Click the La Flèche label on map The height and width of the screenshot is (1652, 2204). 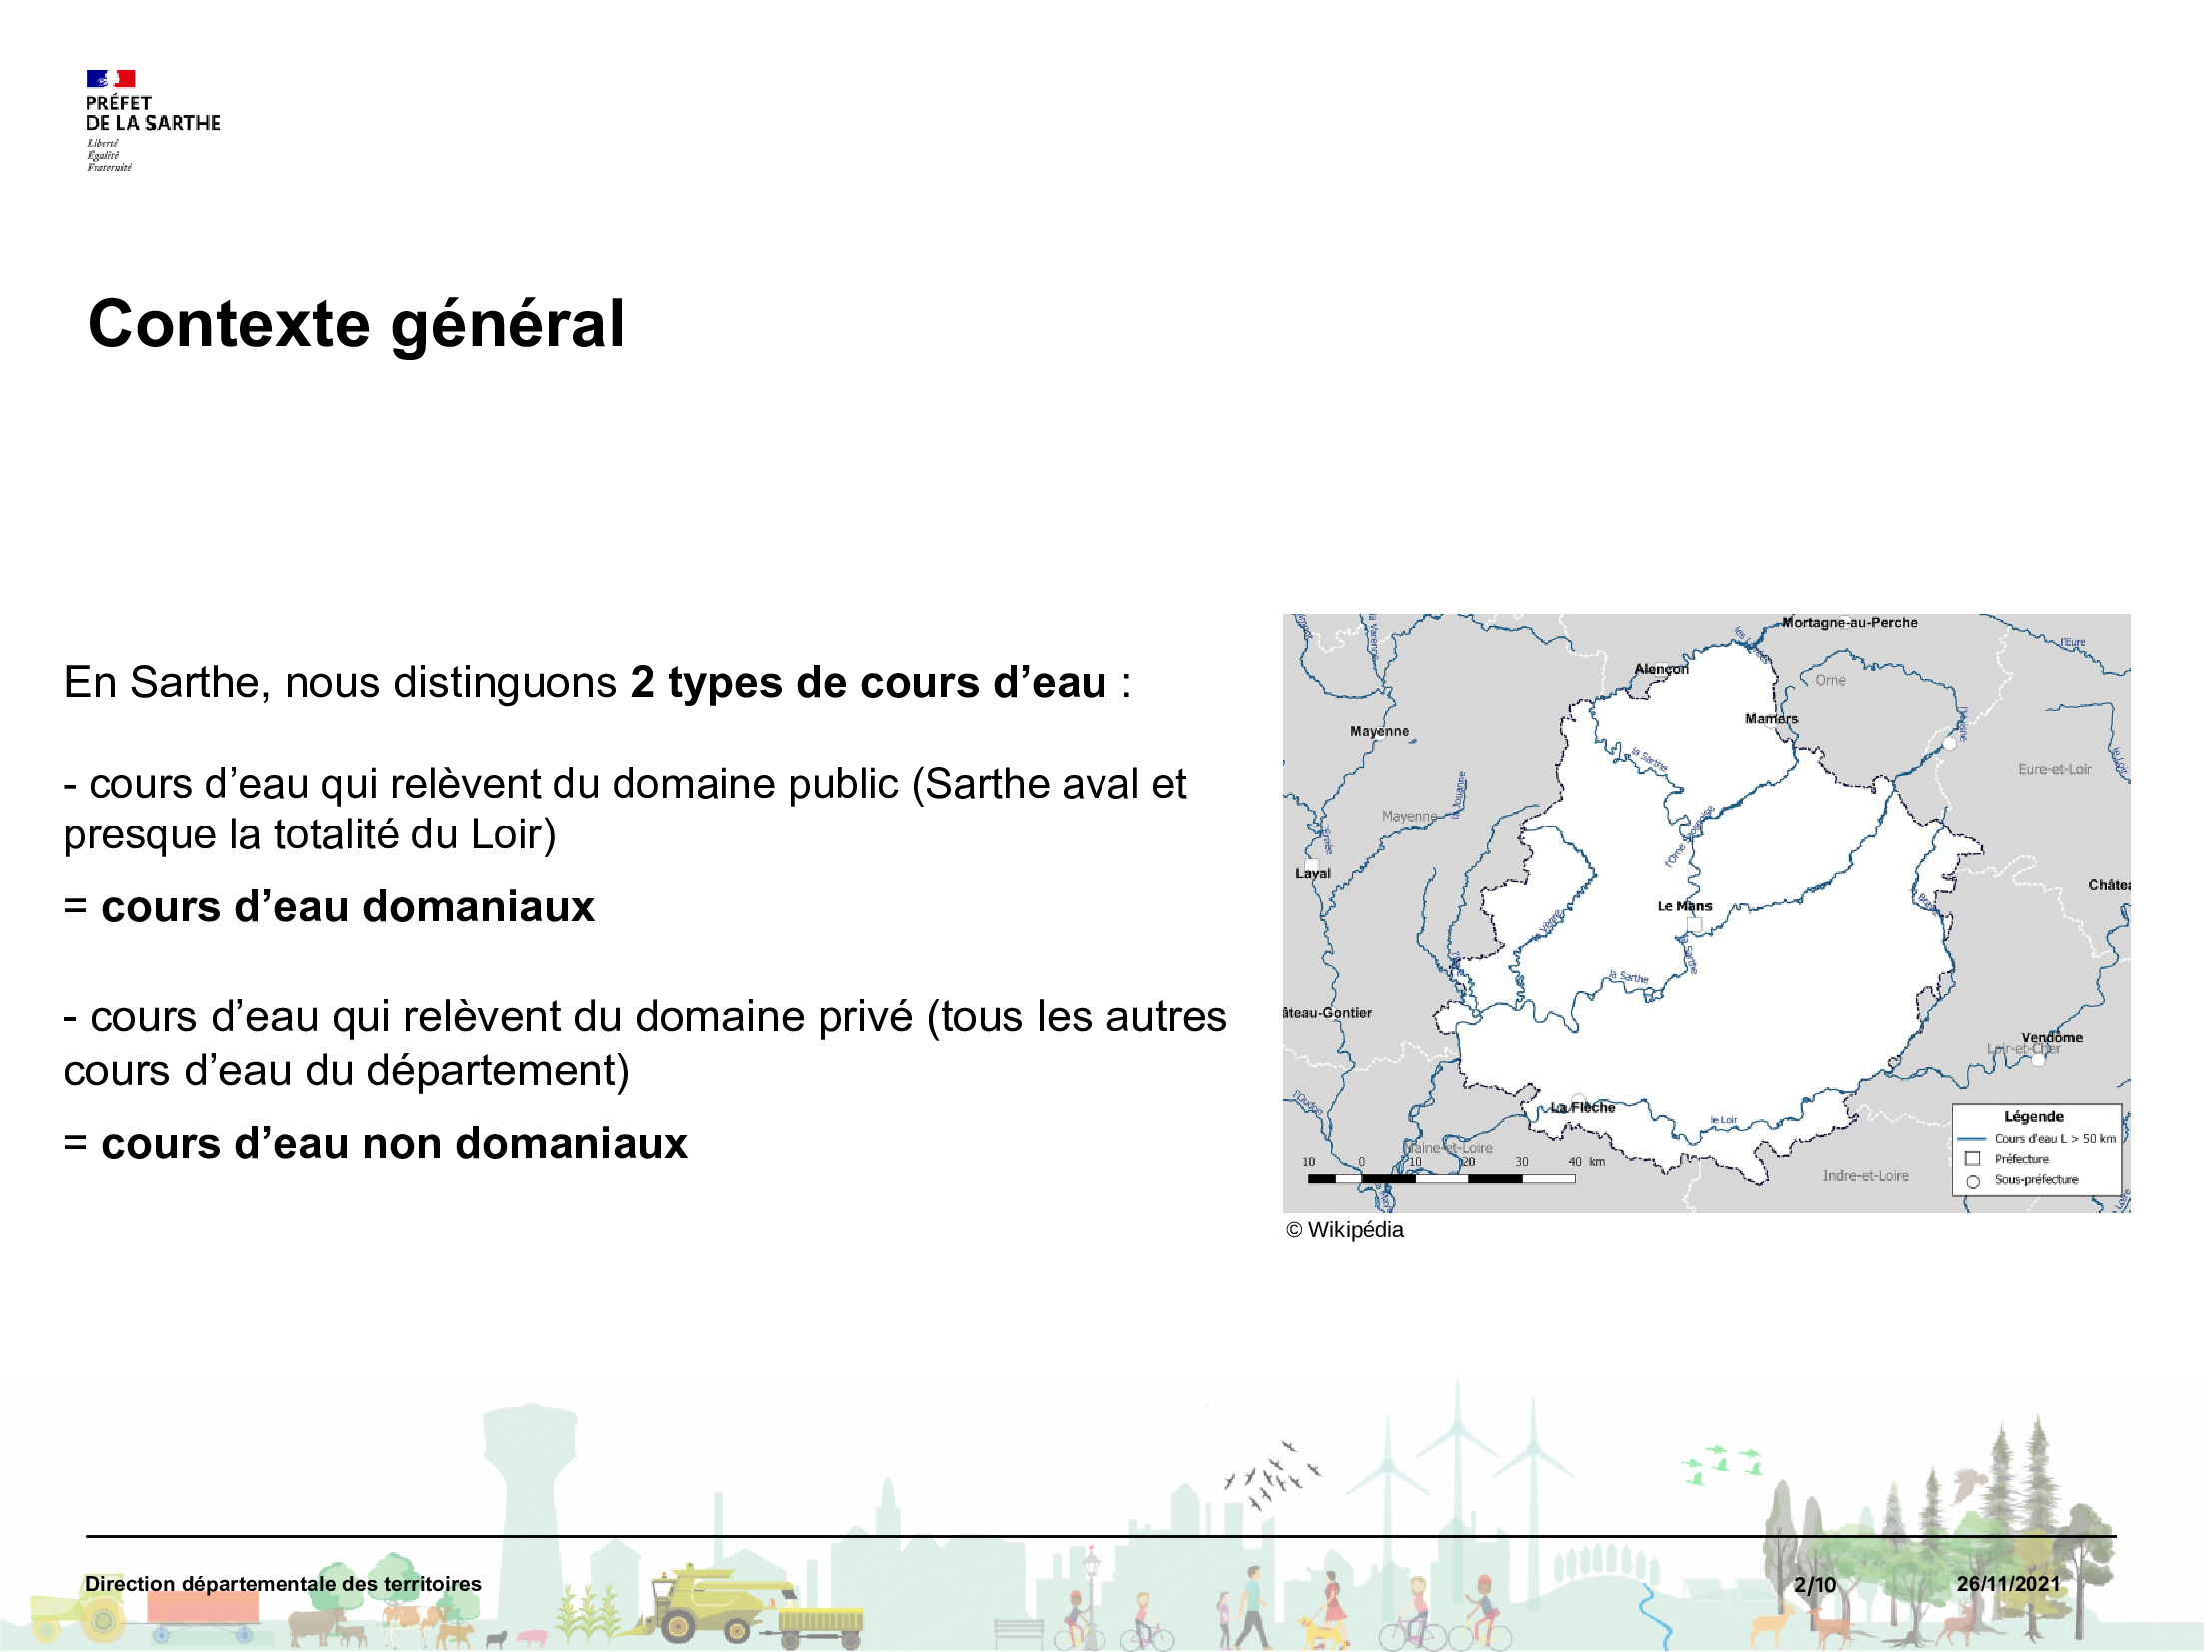pyautogui.click(x=1583, y=1107)
